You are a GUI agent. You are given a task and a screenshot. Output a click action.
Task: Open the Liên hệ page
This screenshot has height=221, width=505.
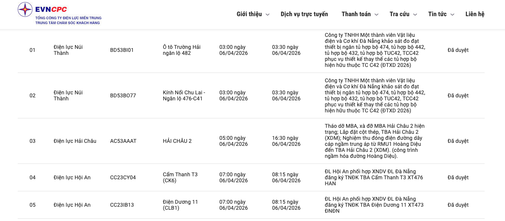coord(475,14)
